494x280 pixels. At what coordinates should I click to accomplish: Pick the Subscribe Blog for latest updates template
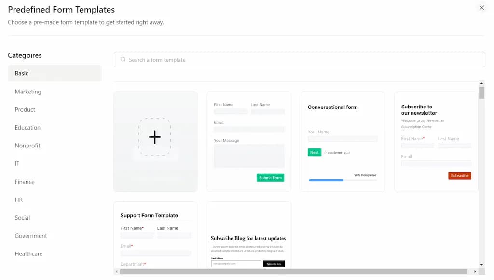pos(249,235)
